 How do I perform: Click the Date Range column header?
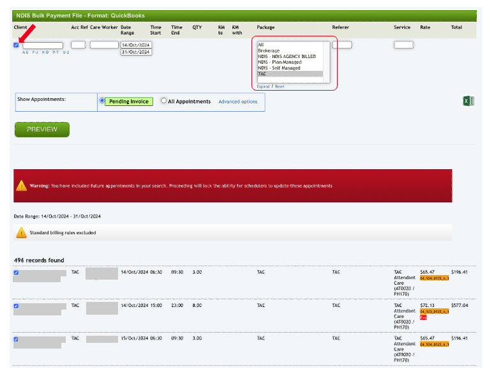[x=127, y=30]
